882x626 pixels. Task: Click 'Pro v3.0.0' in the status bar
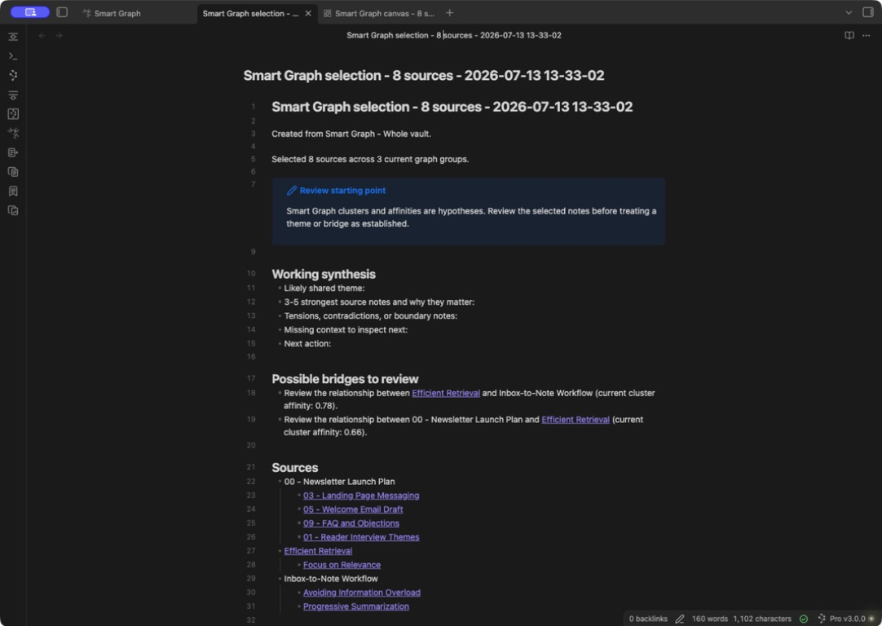pyautogui.click(x=847, y=619)
